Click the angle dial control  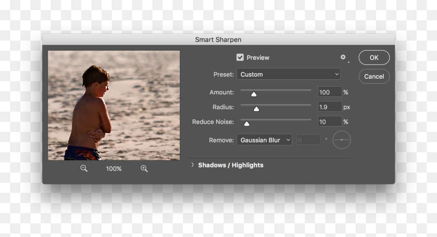point(341,140)
